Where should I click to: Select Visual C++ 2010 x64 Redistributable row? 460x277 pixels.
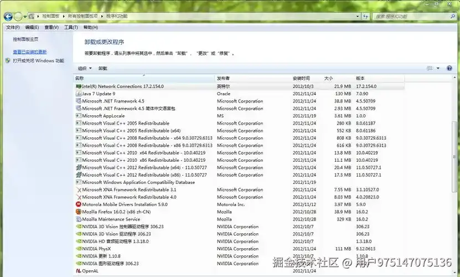240,153
